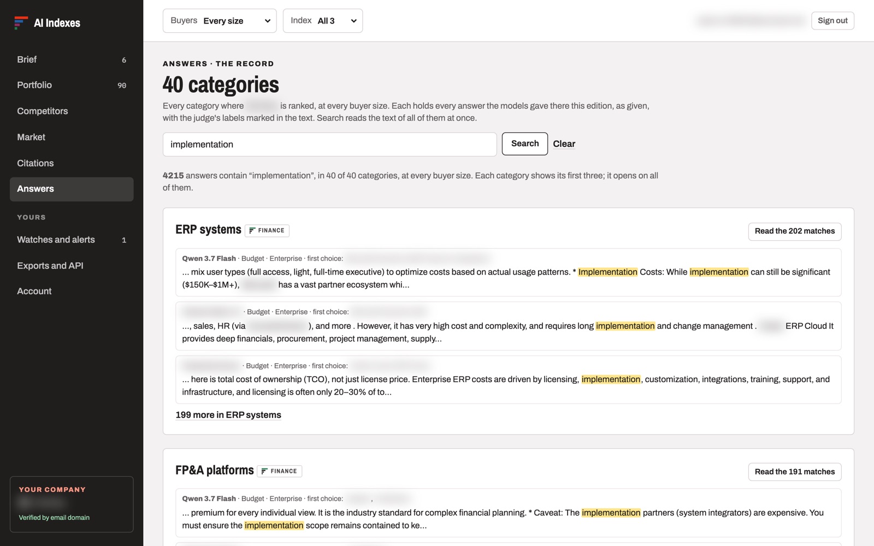Open the ERP answer mentioning Implementation Costs
This screenshot has width=874, height=546.
coord(509,272)
